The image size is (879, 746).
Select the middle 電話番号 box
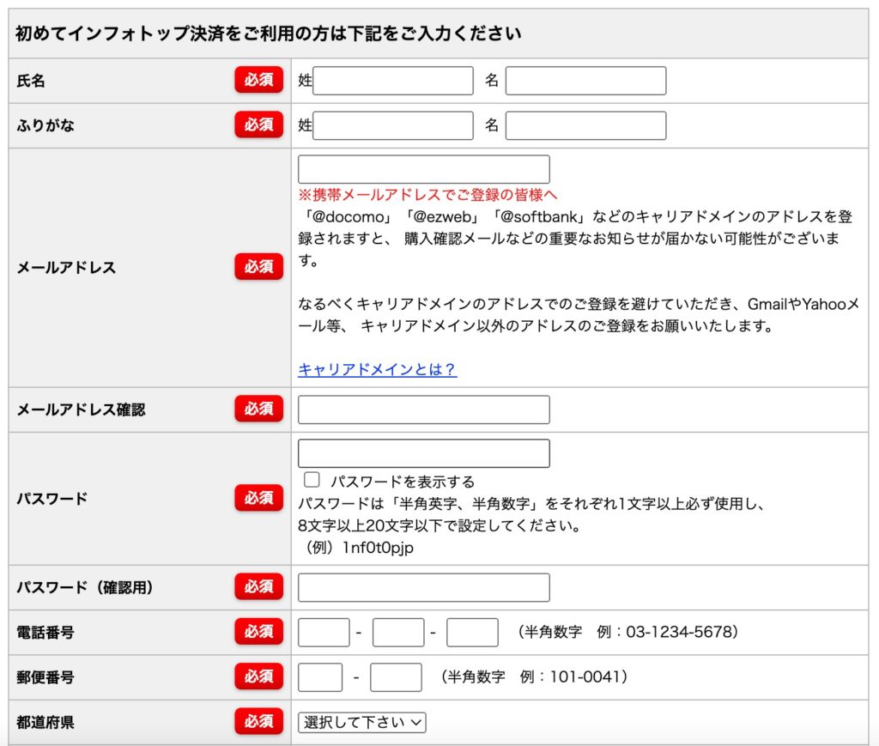[398, 632]
